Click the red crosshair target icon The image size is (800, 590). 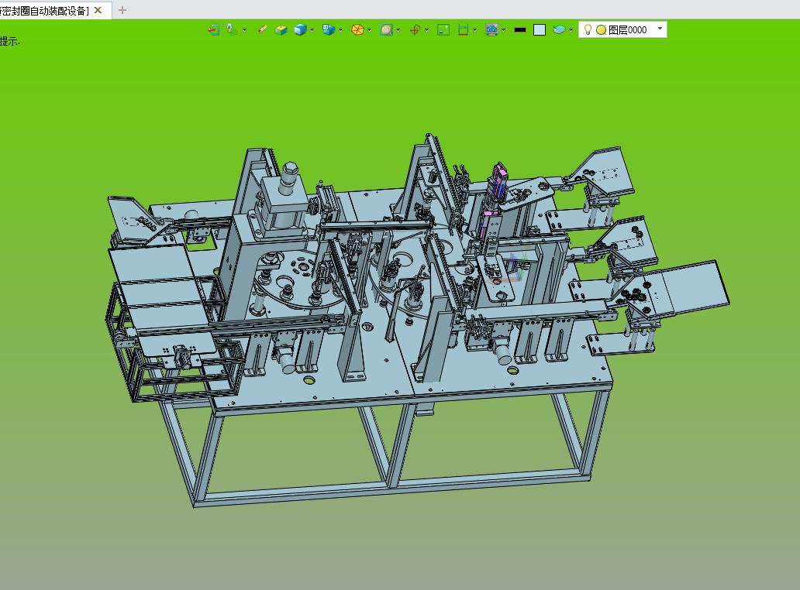pos(415,30)
